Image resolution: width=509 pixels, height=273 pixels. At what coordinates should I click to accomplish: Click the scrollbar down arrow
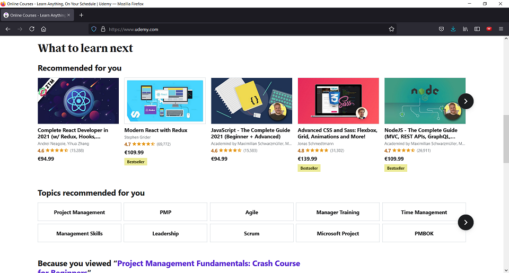[506, 270]
